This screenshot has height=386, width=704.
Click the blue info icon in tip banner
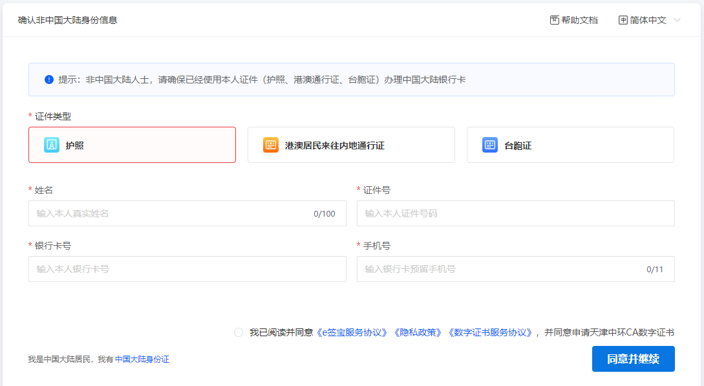pos(49,80)
